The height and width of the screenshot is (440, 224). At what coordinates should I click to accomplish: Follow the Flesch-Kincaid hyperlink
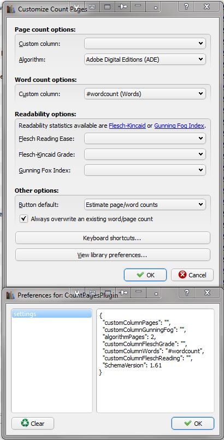pos(127,126)
